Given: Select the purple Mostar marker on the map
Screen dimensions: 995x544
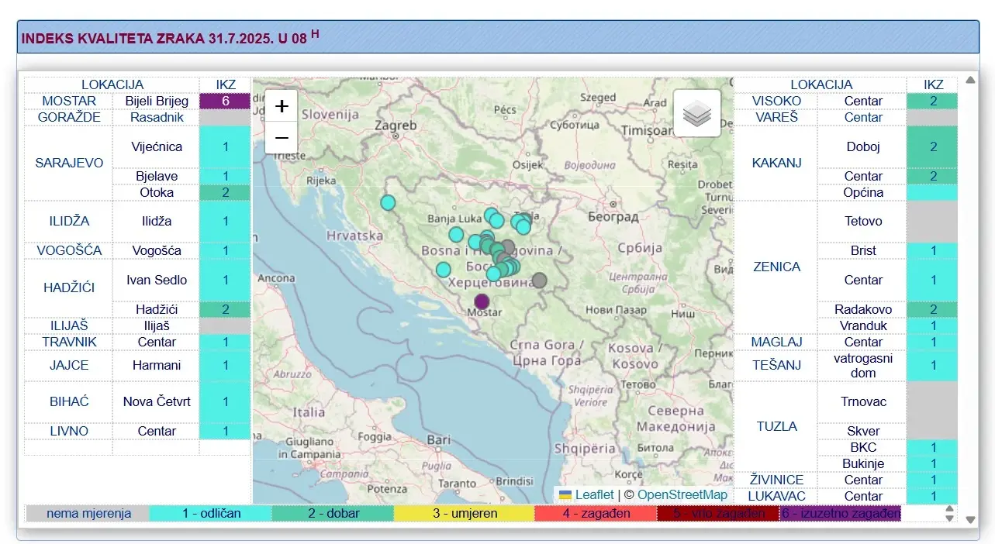Looking at the screenshot, I should (x=482, y=301).
